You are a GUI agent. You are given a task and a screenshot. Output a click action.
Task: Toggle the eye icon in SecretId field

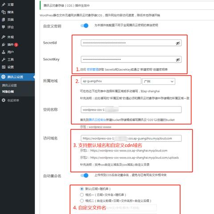[x=178, y=43]
